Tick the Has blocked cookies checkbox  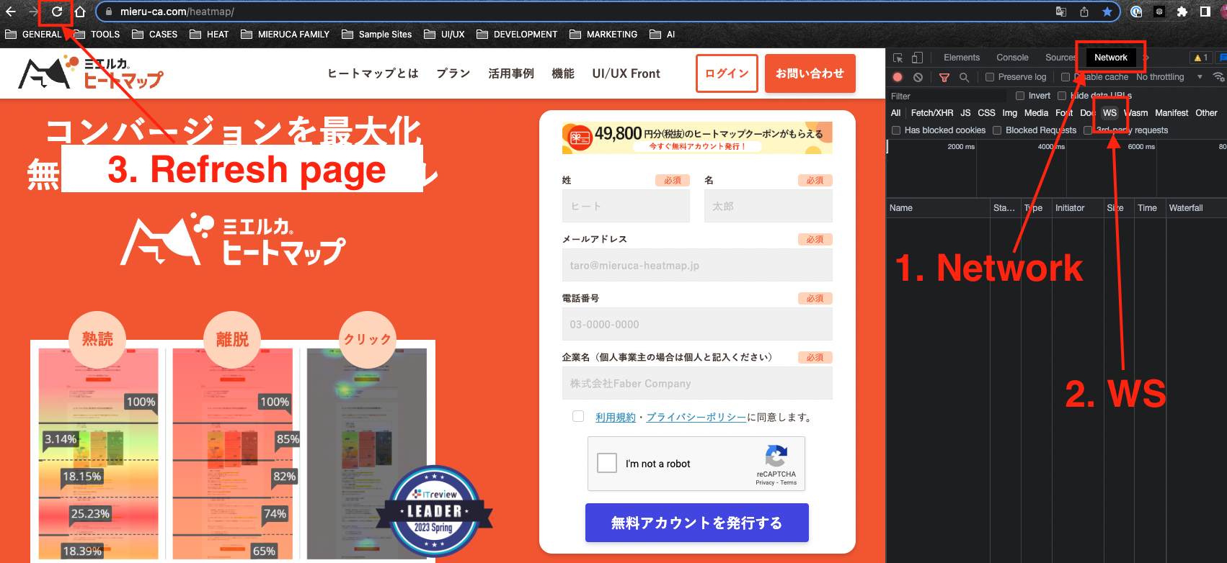point(896,130)
